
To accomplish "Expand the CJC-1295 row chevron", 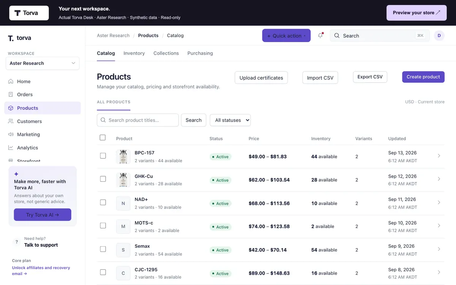I will 439,272.
